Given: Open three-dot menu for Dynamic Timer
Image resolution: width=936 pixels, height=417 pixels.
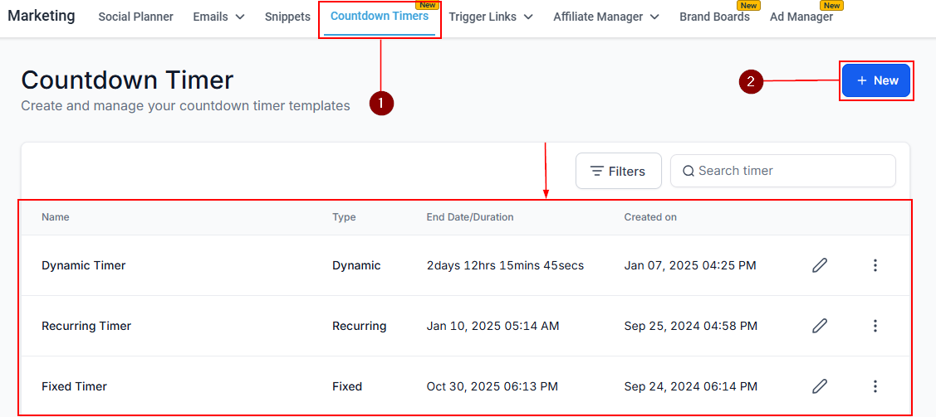Looking at the screenshot, I should (x=875, y=265).
